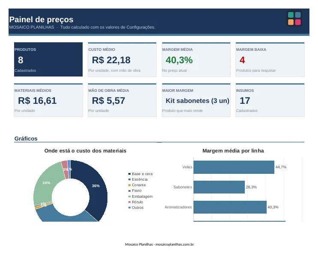
Task: Click the MARGEM MÉDIA value 40,3%
Action: click(179, 60)
